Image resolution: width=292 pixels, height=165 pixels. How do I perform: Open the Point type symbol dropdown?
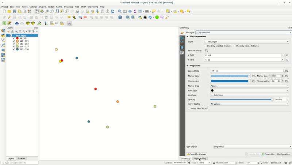(x=249, y=90)
